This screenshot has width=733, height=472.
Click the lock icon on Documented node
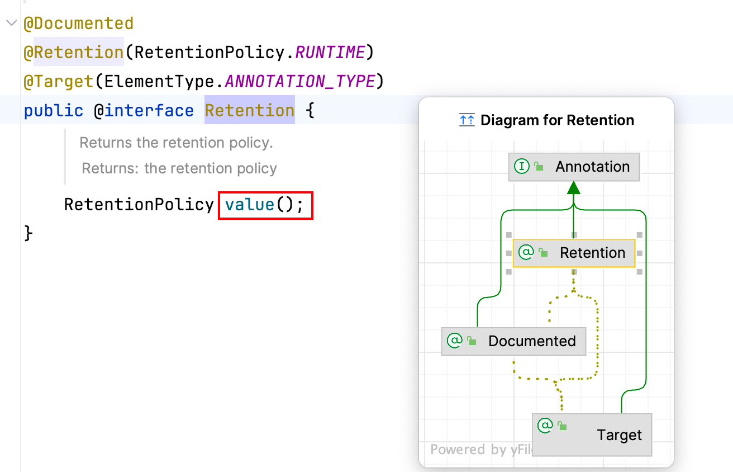click(x=472, y=341)
